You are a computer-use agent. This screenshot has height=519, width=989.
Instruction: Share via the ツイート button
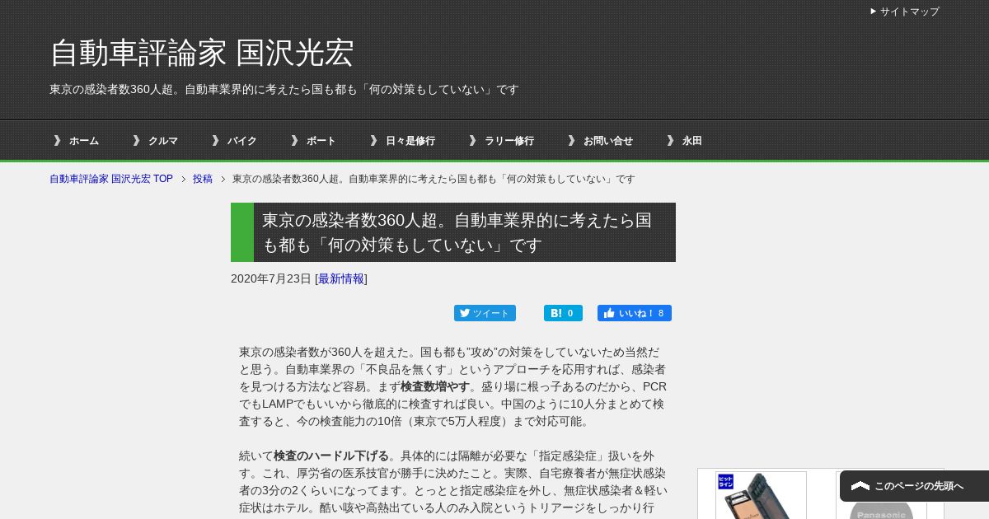point(485,313)
